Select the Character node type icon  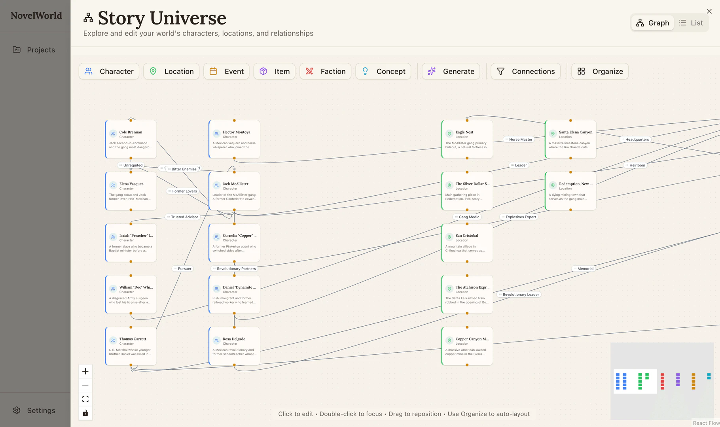pos(89,71)
